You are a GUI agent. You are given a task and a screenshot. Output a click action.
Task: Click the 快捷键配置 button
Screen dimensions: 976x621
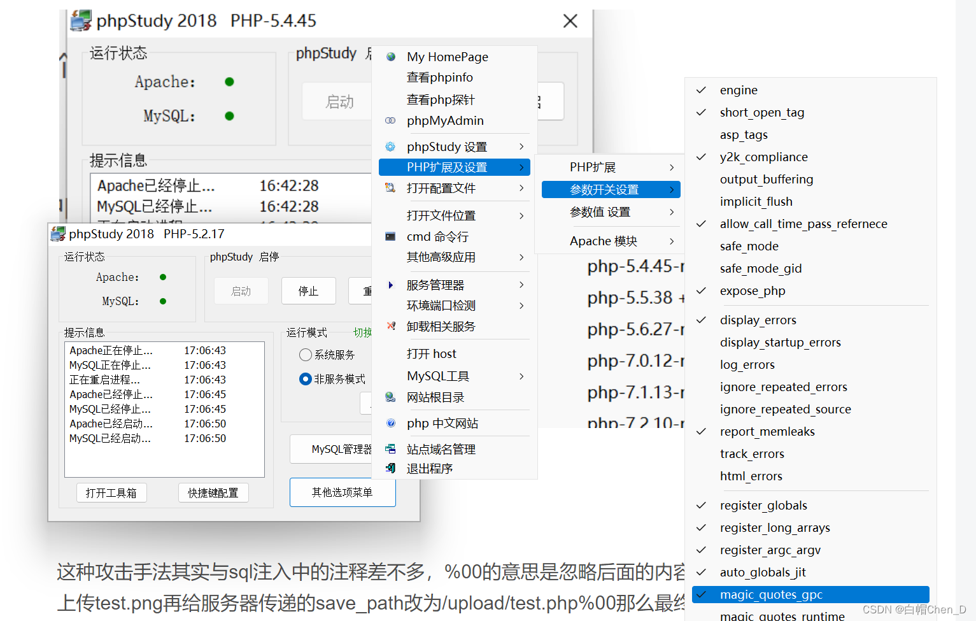click(213, 493)
